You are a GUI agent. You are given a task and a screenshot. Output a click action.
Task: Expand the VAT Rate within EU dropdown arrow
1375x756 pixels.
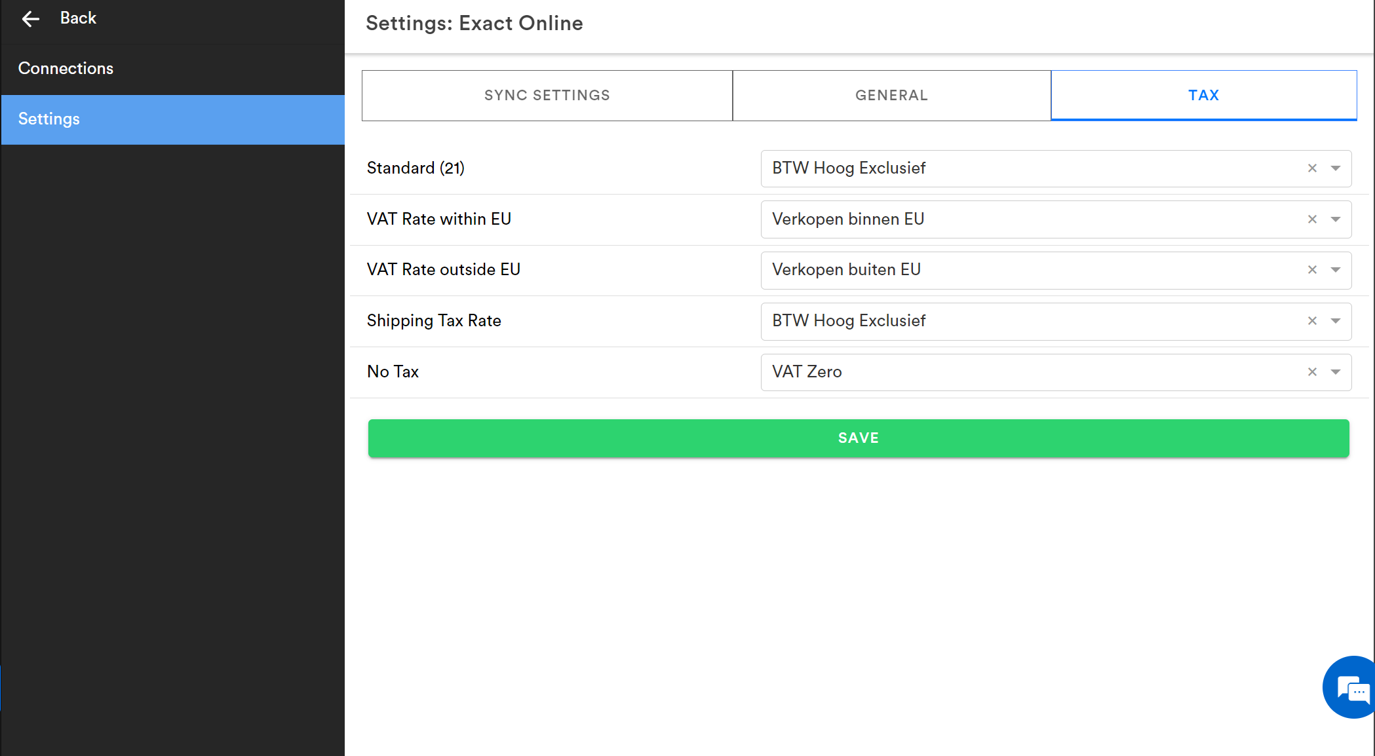coord(1336,219)
